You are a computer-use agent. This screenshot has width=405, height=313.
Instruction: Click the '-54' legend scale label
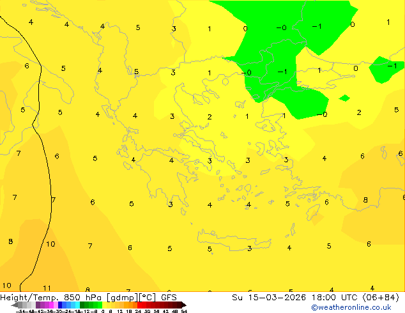click(20, 312)
